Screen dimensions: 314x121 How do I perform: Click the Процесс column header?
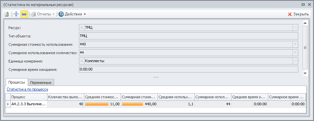(29, 97)
